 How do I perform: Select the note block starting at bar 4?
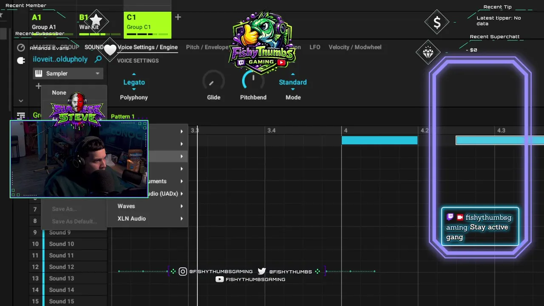[x=380, y=140]
